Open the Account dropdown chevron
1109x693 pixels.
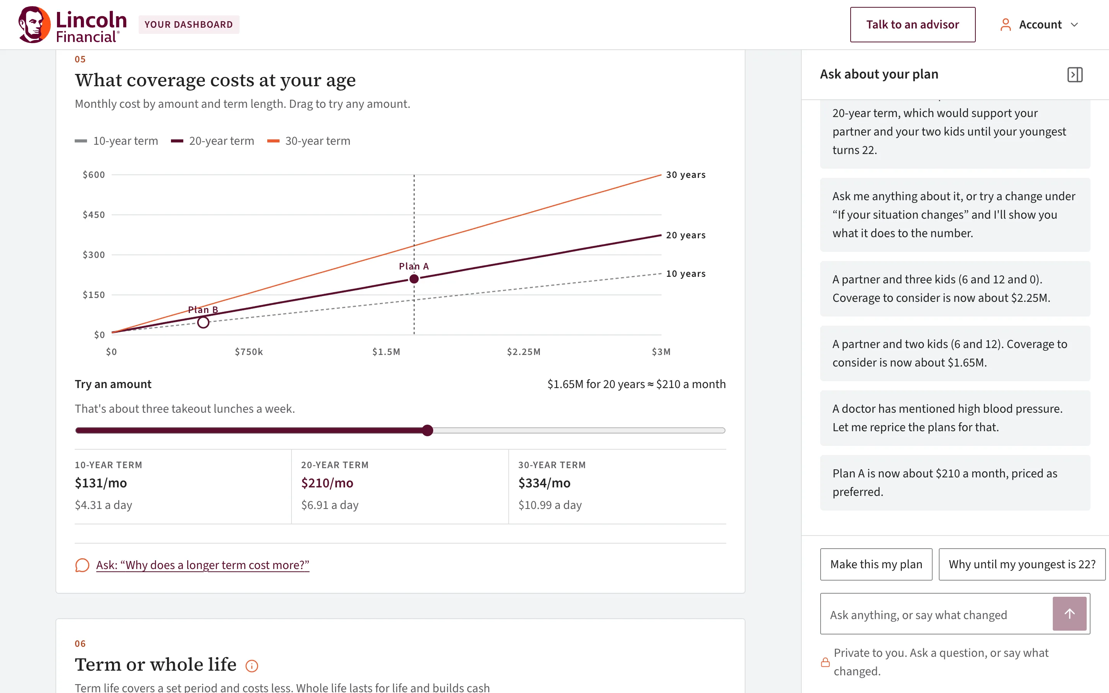(1074, 25)
